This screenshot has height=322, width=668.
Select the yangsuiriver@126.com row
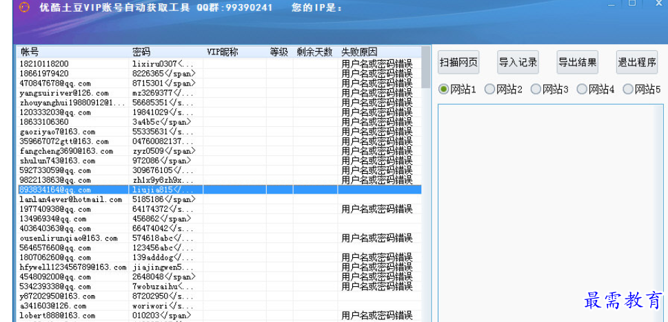[x=219, y=93]
